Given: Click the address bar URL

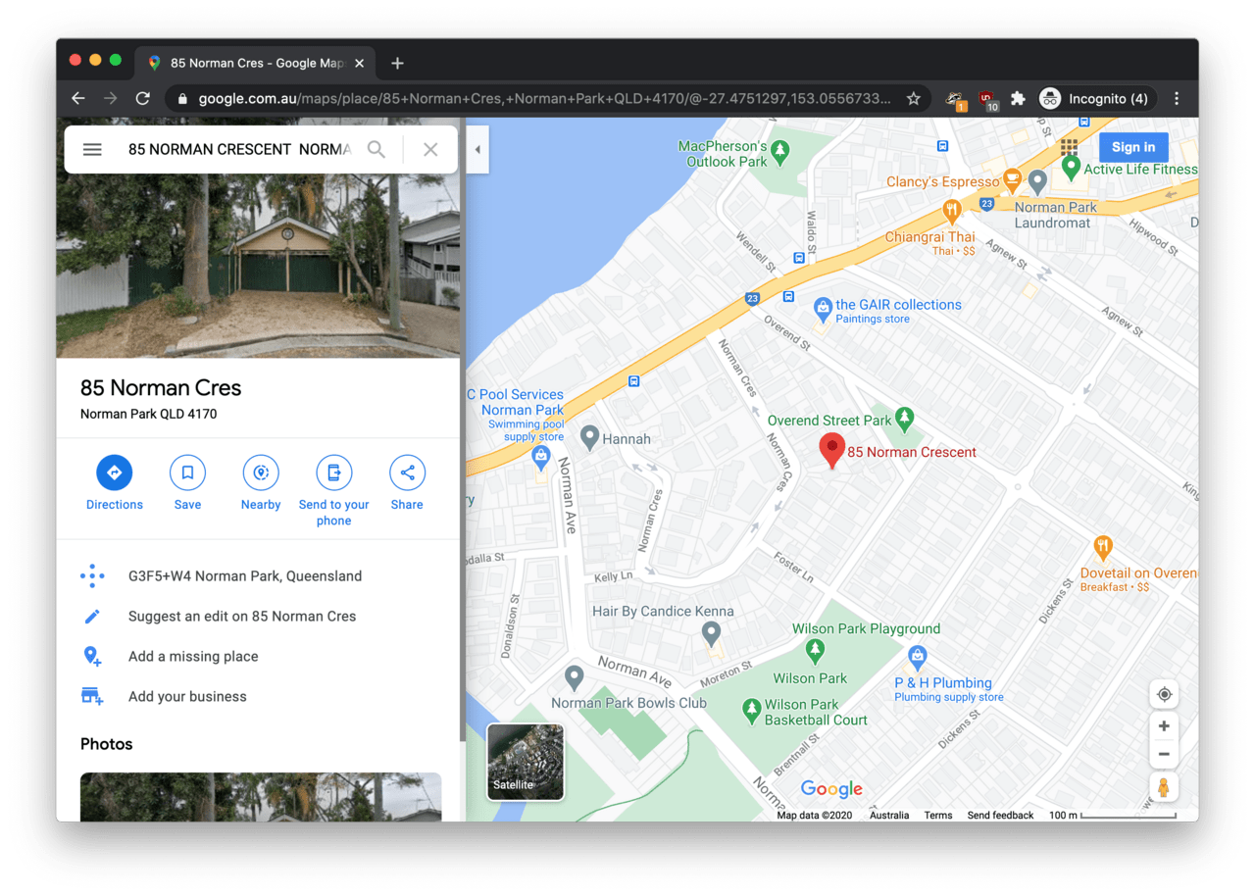Looking at the screenshot, I should [544, 98].
